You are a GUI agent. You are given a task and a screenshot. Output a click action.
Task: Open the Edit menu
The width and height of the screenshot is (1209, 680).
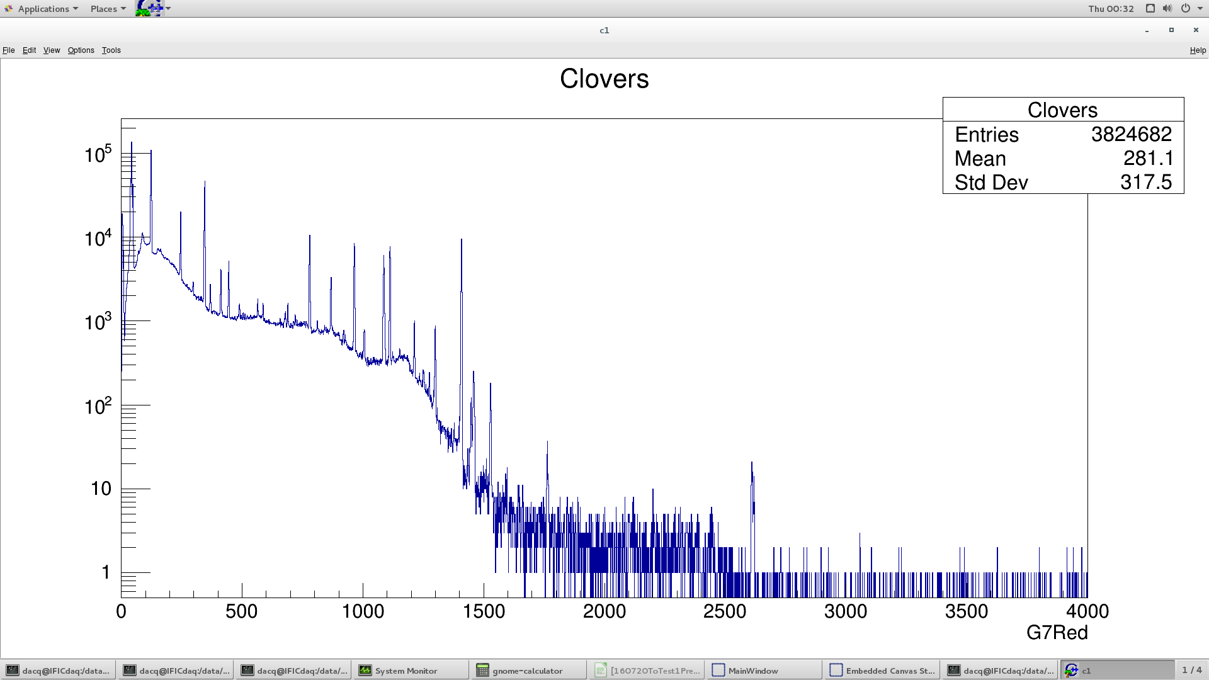[29, 50]
